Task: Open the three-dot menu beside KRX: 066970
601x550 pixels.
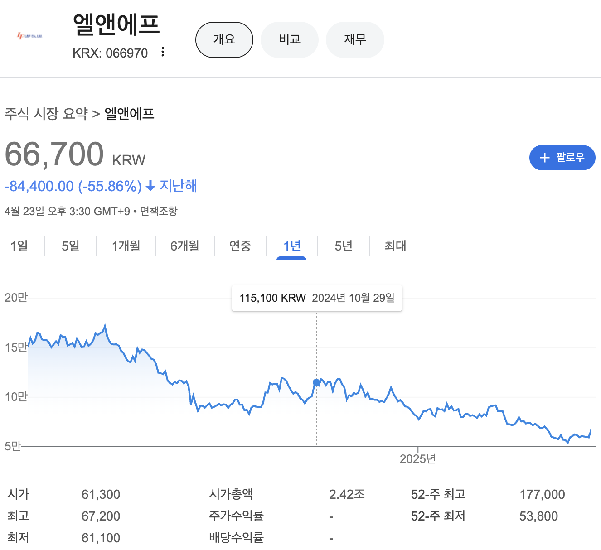Action: [163, 52]
